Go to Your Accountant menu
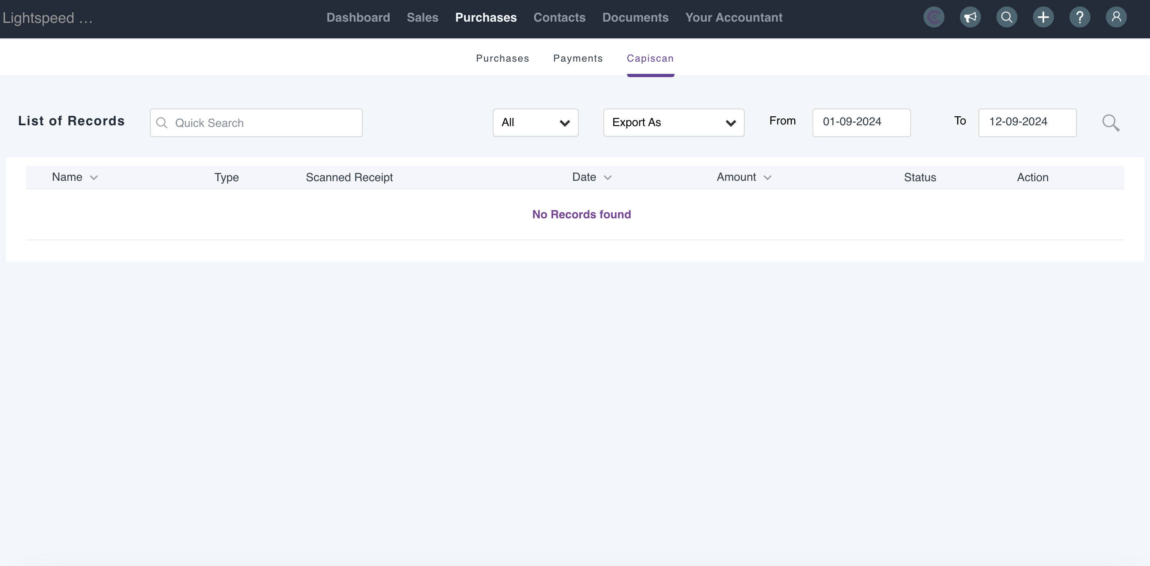Viewport: 1150px width, 566px height. (x=733, y=18)
